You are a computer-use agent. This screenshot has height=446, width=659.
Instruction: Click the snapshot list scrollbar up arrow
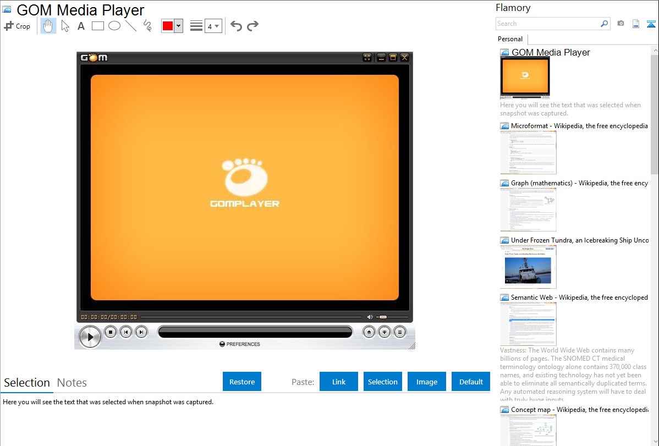pos(655,51)
